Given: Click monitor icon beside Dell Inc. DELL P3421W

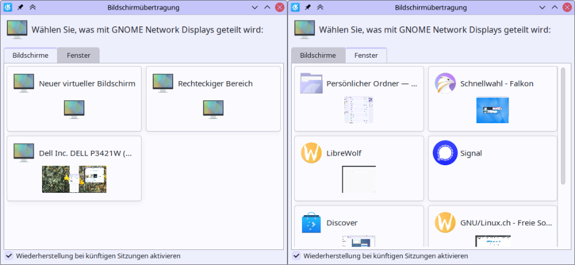Looking at the screenshot, I should tap(24, 153).
